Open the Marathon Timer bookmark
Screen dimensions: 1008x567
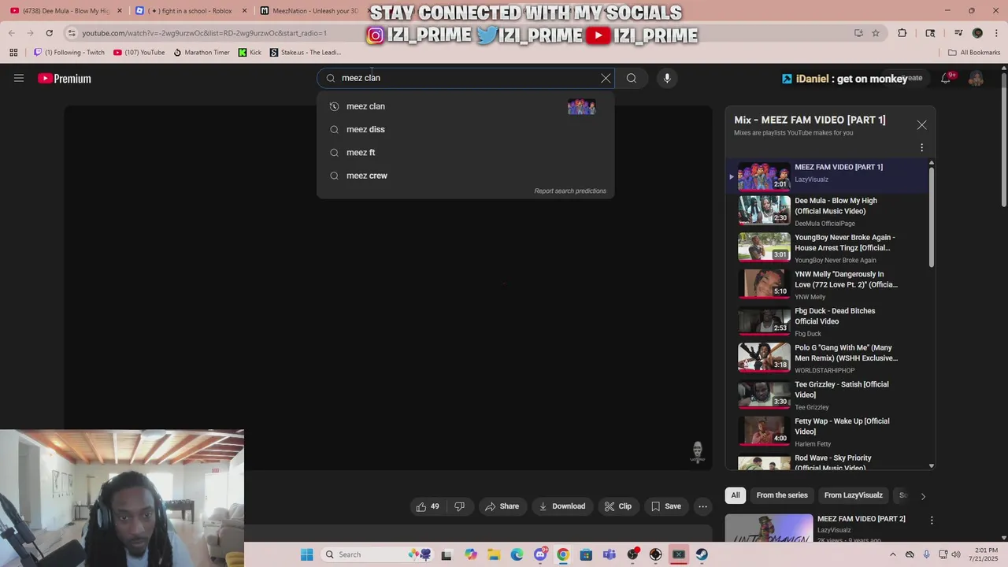202,53
